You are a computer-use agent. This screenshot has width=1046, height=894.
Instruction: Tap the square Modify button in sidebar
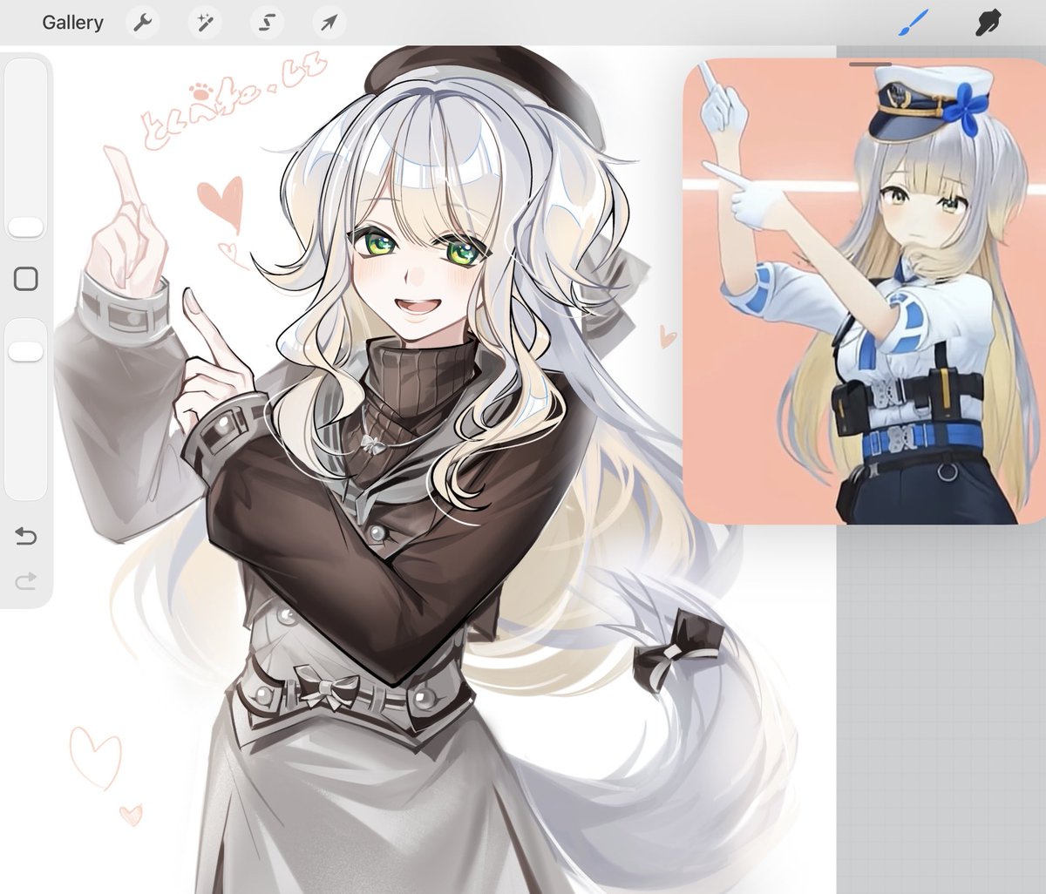click(x=26, y=279)
